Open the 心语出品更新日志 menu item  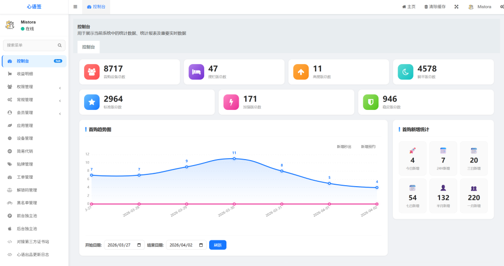(34, 254)
